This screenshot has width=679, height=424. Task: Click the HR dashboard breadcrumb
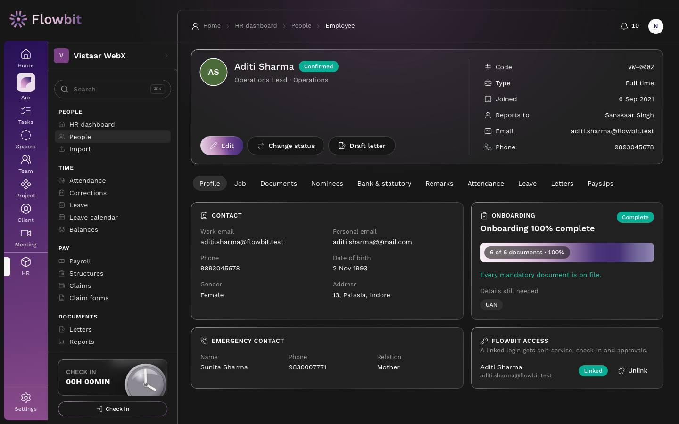tap(256, 26)
